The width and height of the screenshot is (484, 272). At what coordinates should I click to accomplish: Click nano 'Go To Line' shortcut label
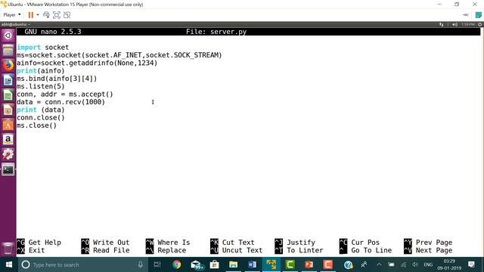(x=371, y=250)
